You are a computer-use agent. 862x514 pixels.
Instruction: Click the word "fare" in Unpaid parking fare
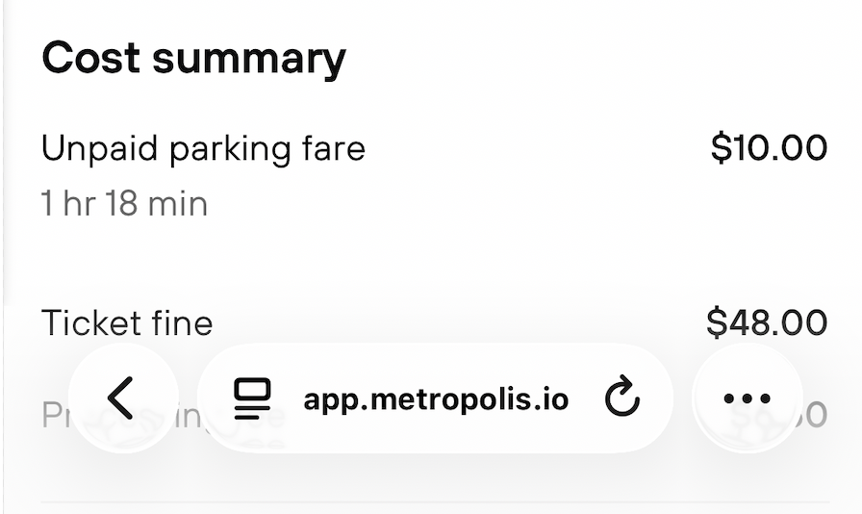[x=334, y=149]
